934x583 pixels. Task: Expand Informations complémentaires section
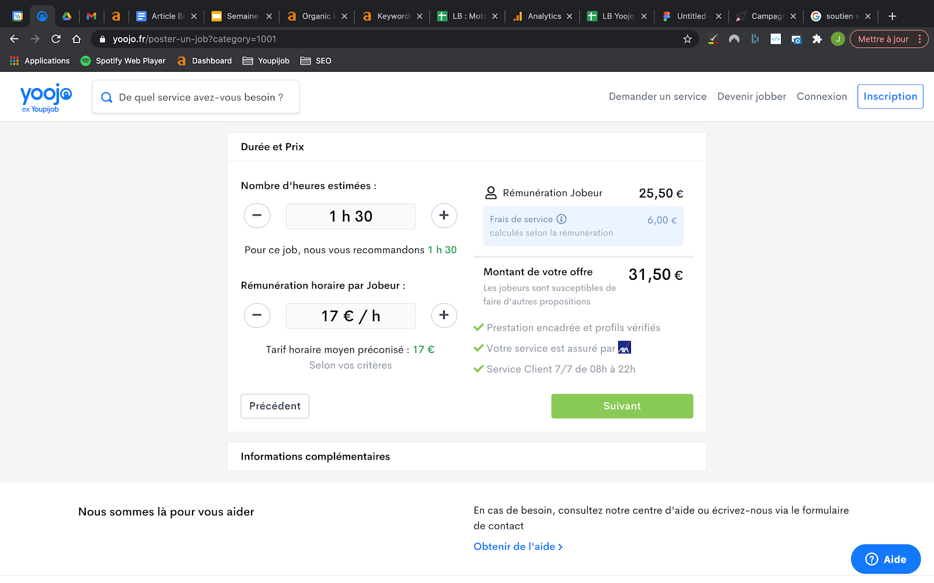coord(467,456)
